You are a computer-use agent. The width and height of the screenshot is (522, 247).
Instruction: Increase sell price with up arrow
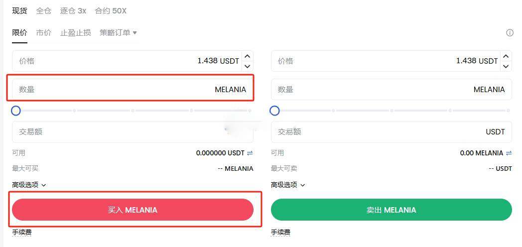point(506,56)
